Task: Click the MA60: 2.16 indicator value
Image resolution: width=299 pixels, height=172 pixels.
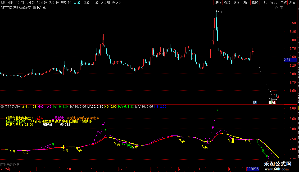Action: pyautogui.click(x=95, y=107)
